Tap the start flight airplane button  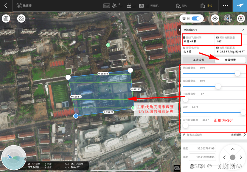click(240, 6)
